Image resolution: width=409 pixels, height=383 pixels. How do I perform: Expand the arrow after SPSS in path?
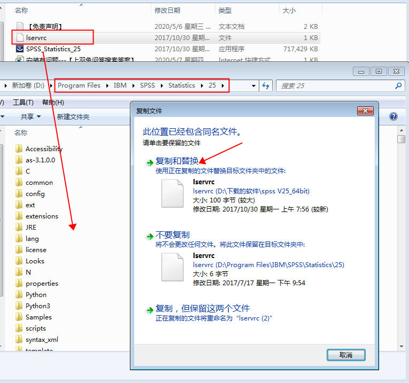(x=161, y=85)
